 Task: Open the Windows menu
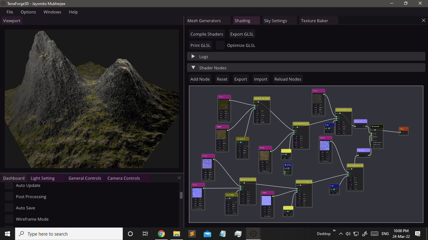coord(52,12)
